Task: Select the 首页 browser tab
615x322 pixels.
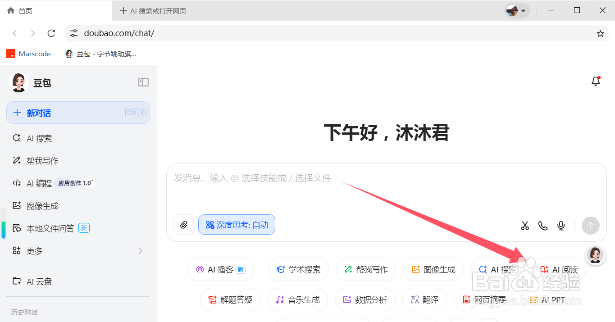Action: (56, 11)
